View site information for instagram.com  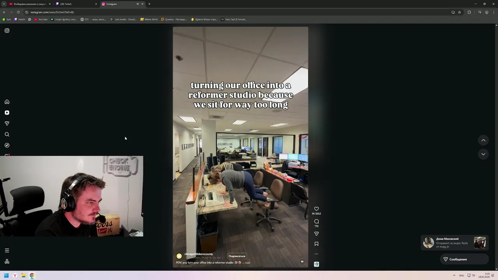[x=26, y=12]
